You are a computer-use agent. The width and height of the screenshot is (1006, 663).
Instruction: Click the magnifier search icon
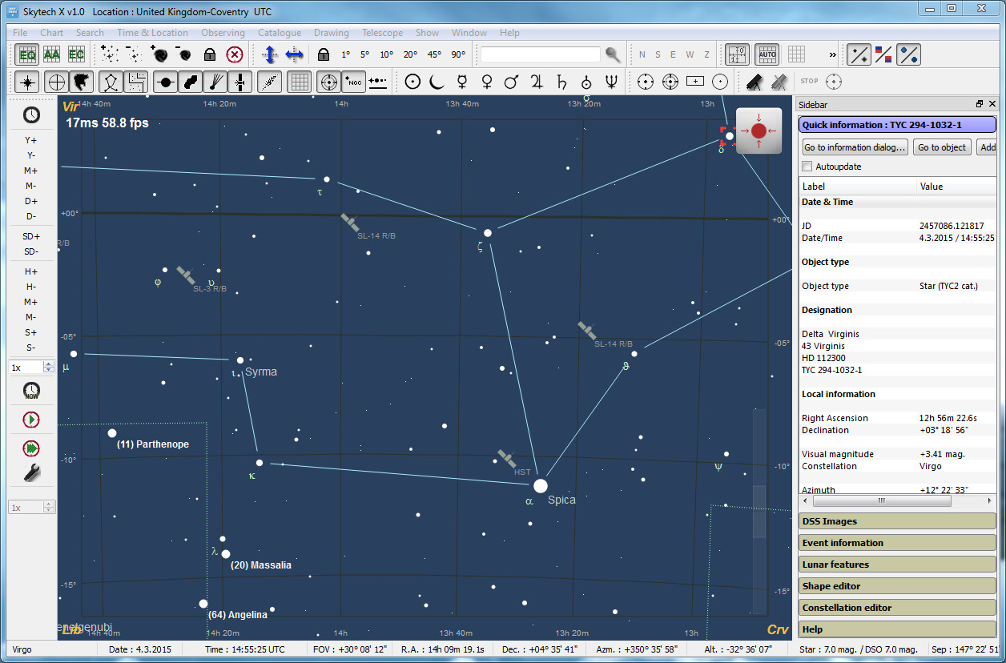pos(613,54)
